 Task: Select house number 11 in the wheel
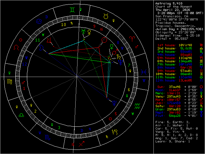[37, 40]
